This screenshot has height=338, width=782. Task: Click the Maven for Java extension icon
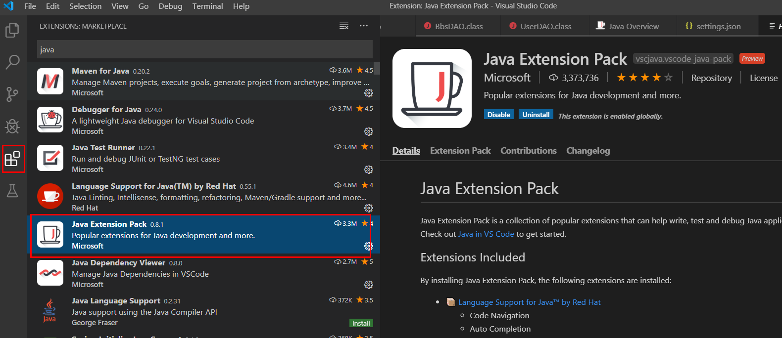pyautogui.click(x=50, y=81)
